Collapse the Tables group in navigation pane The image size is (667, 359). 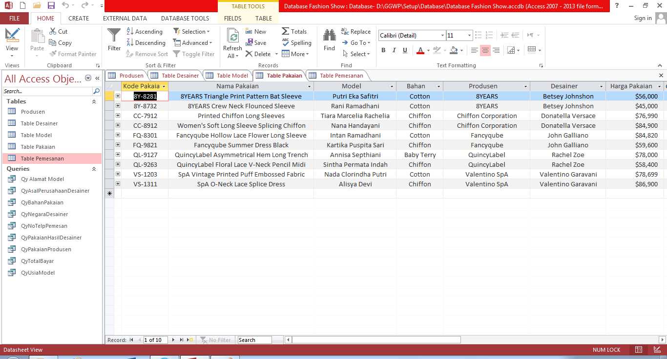point(94,101)
